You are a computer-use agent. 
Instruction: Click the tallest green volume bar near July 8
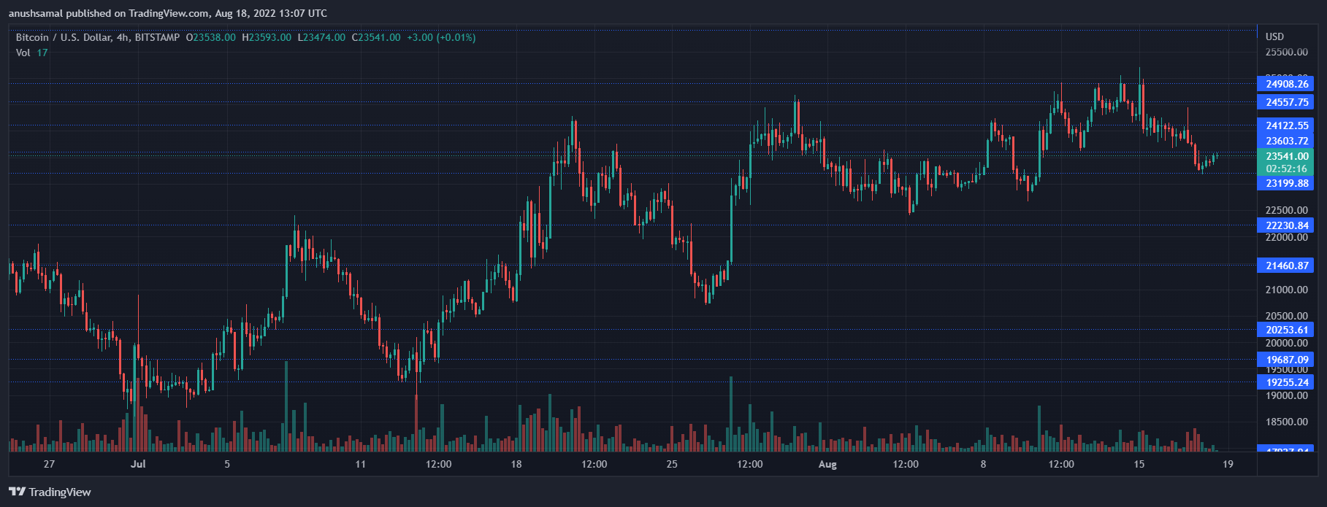click(286, 406)
